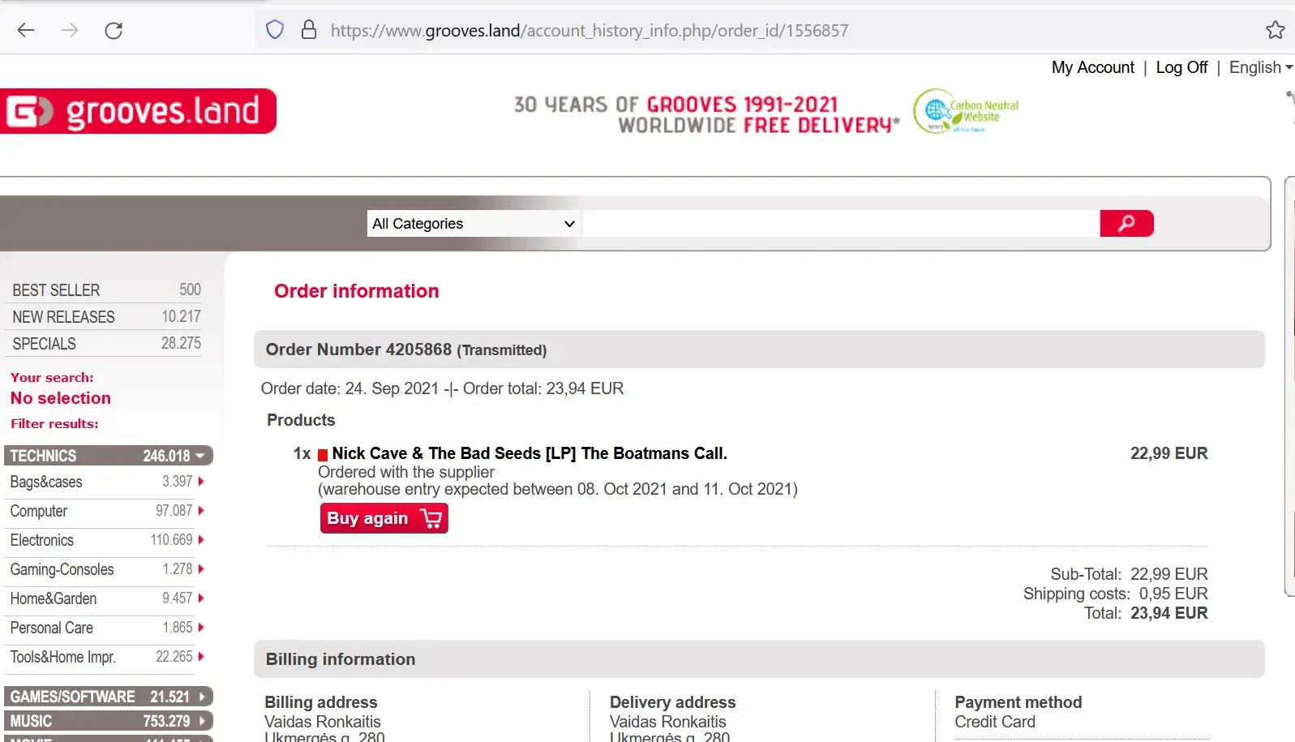Submit search with magnifier button
1295x742 pixels.
[1126, 223]
